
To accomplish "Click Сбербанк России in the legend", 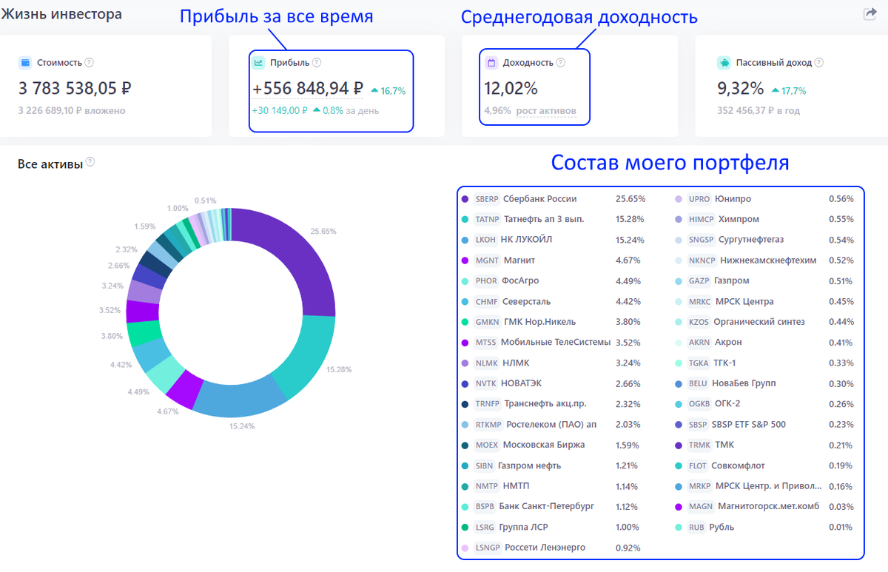I will click(x=539, y=199).
